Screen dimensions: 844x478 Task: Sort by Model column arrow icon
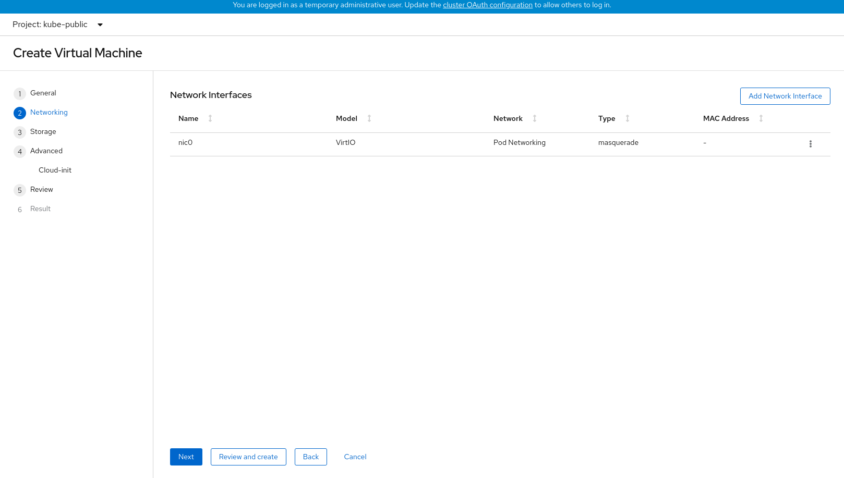click(x=369, y=118)
